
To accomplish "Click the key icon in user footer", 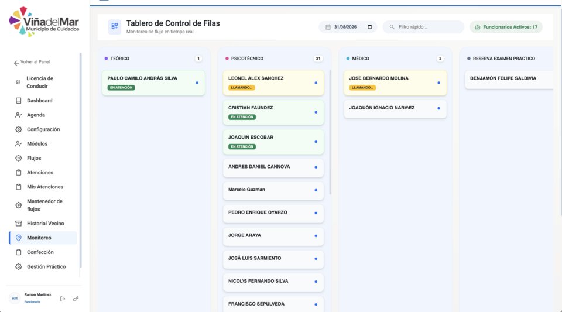I will coord(76,299).
